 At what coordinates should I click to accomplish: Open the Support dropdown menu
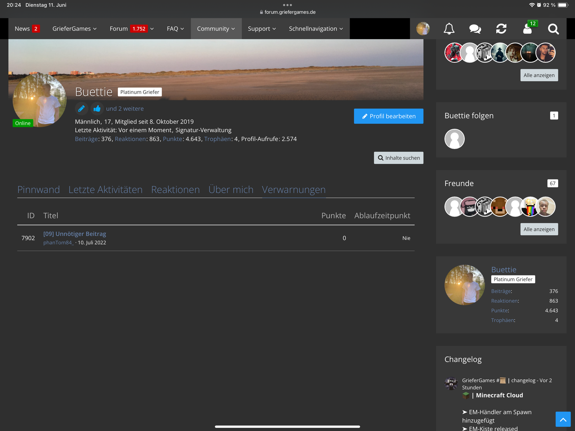(x=262, y=29)
